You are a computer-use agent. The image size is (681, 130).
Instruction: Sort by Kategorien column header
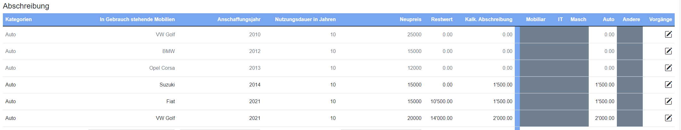19,19
